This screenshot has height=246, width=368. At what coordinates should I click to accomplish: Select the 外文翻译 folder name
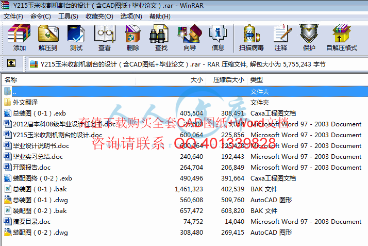click(x=25, y=102)
